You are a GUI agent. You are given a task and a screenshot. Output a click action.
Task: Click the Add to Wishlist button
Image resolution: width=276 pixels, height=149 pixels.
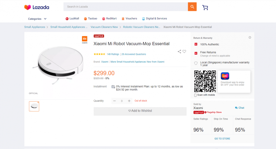pos(140,111)
